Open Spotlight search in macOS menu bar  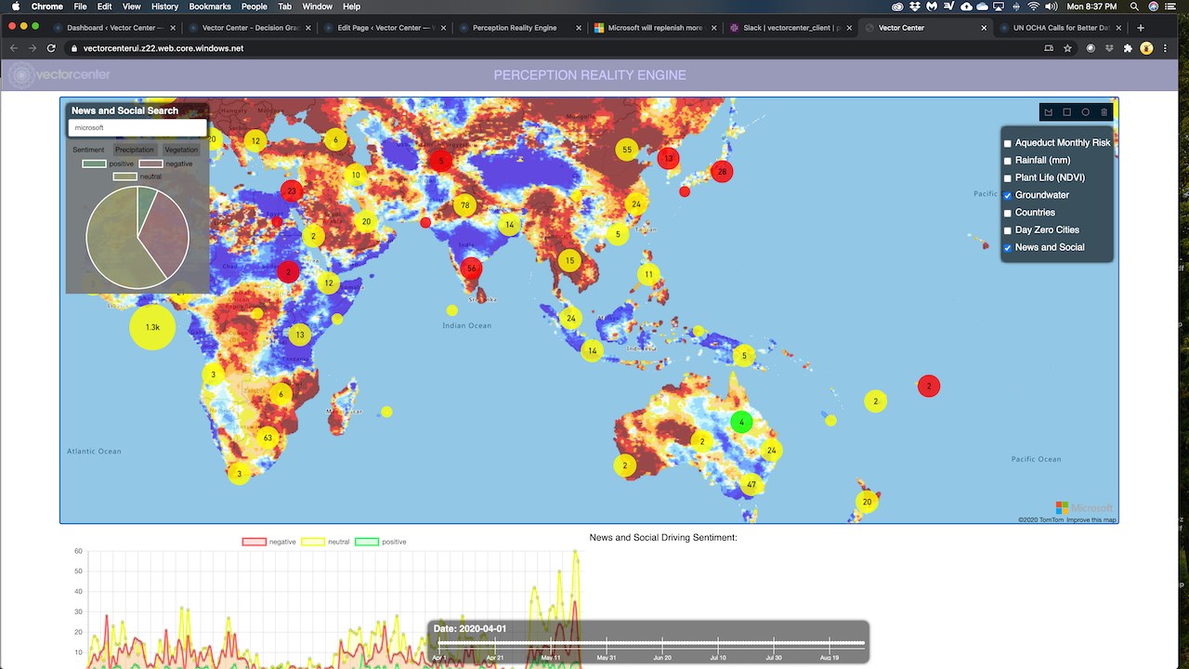[1135, 7]
